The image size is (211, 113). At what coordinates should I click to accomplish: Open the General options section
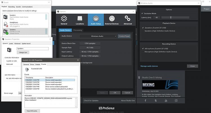64,20
